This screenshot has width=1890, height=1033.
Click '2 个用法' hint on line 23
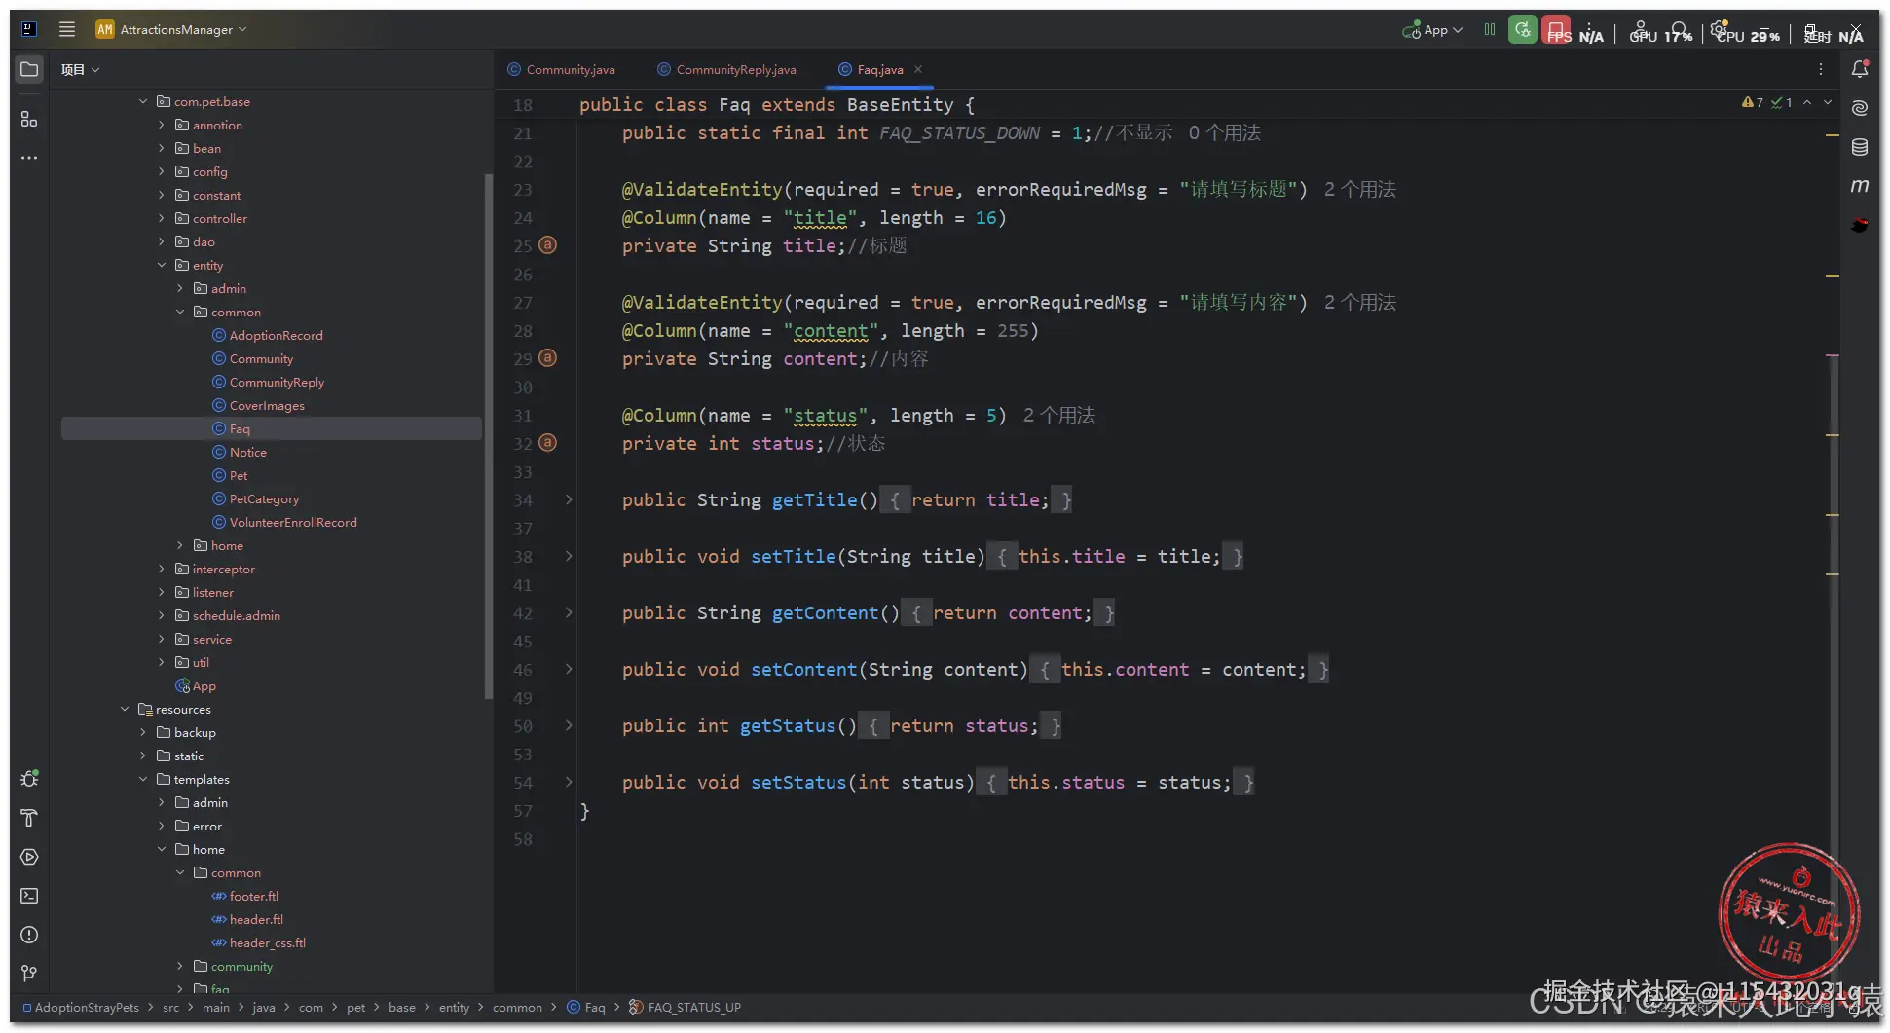click(1360, 189)
